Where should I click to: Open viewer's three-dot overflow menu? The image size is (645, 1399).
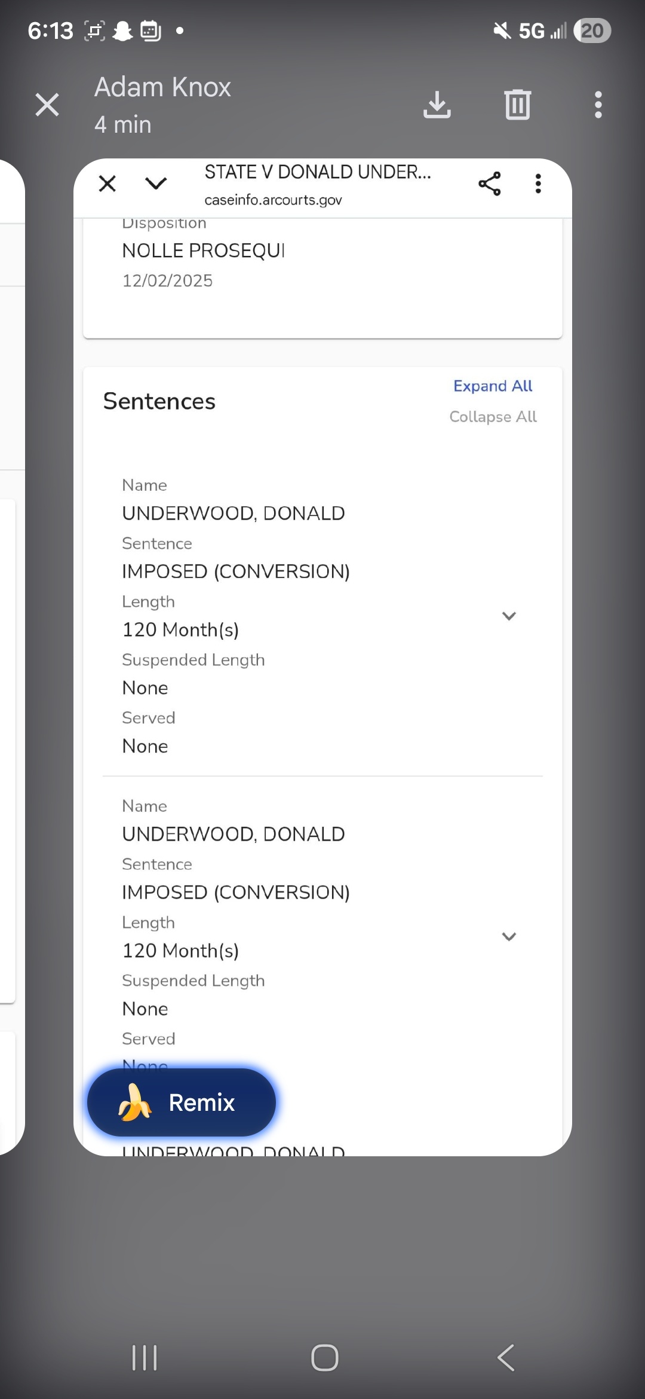[x=598, y=105]
